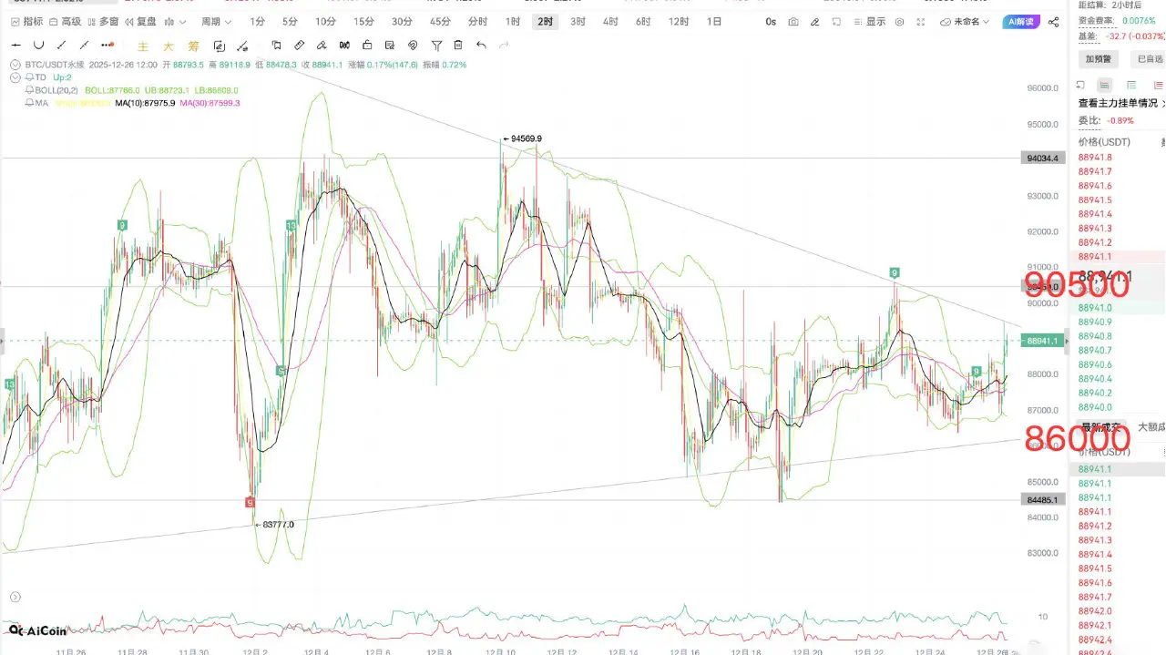Redo the drawing action
This screenshot has width=1166, height=655.
pos(504,45)
